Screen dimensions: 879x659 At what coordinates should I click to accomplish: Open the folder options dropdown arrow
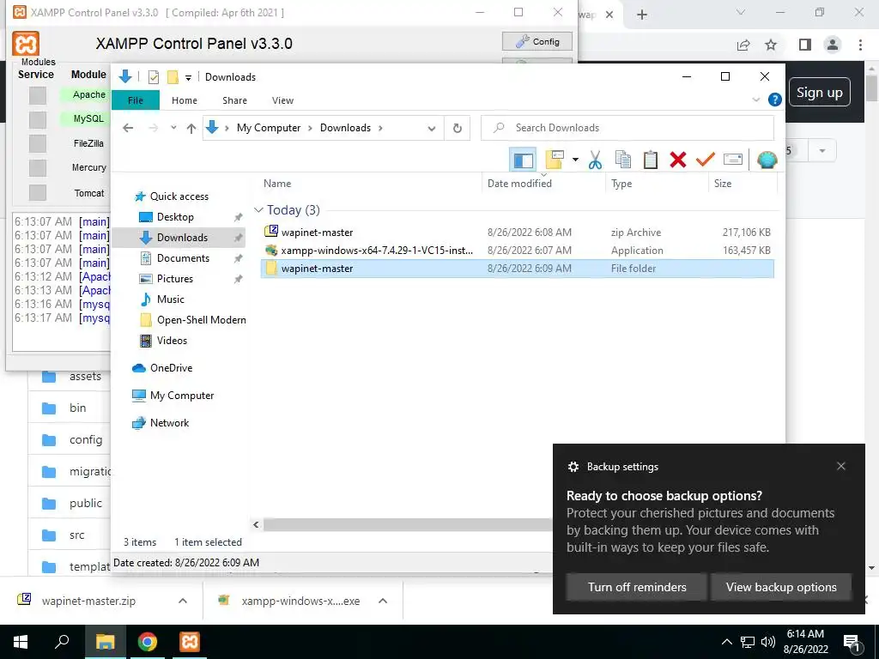coord(575,160)
